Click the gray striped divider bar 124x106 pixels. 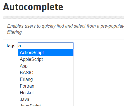click(63, 17)
